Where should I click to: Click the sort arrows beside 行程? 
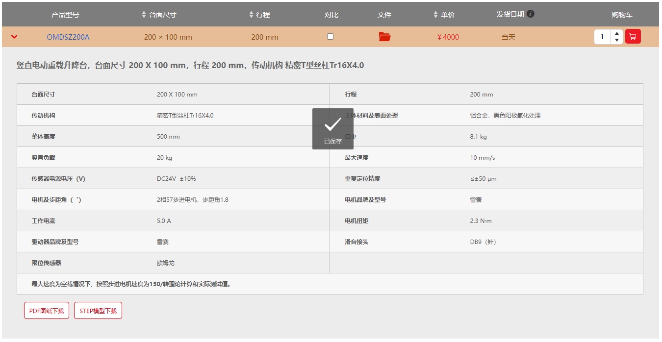pos(251,15)
